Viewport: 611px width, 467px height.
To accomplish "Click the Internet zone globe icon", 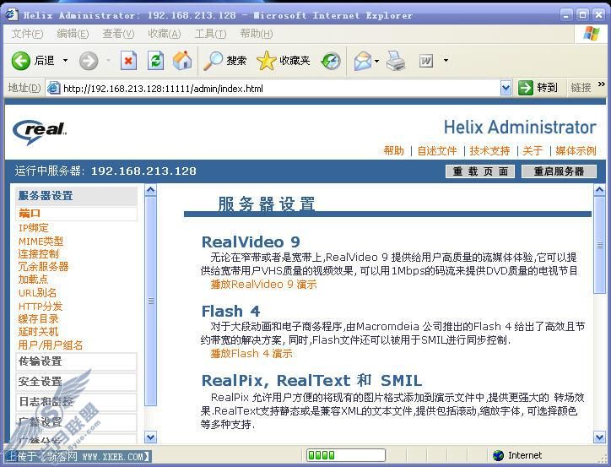I will (498, 455).
